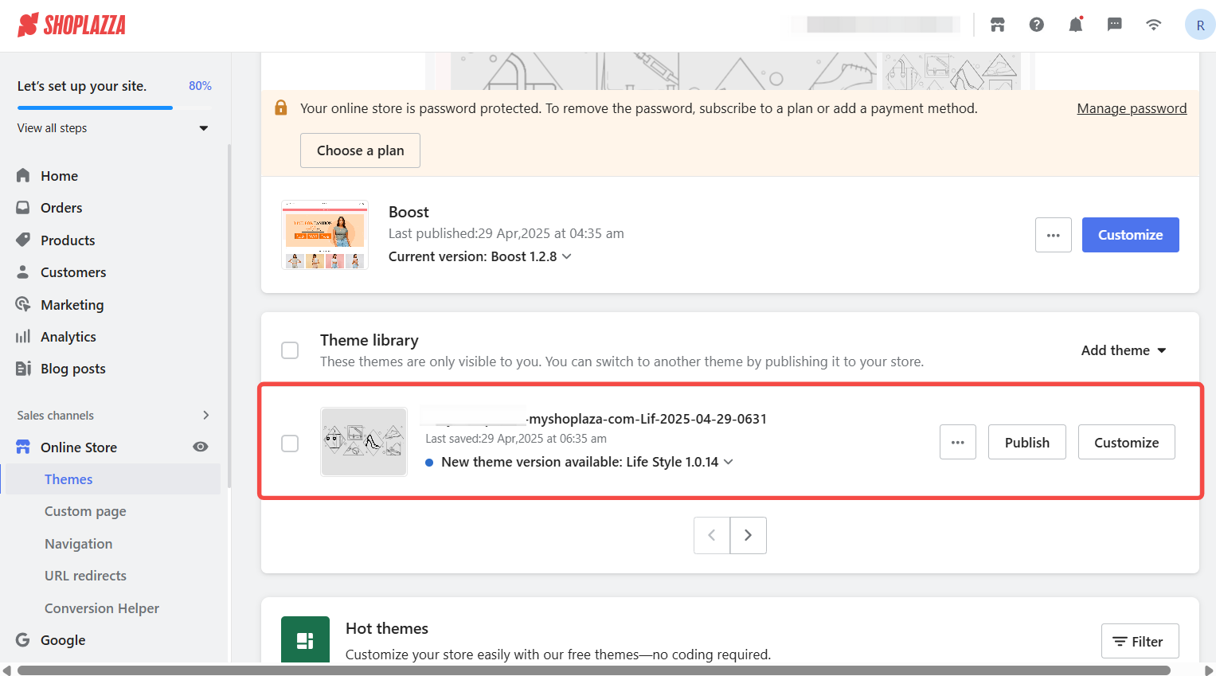Click the Orders inbox icon
Screen dimensions: 1216x676
tap(23, 207)
